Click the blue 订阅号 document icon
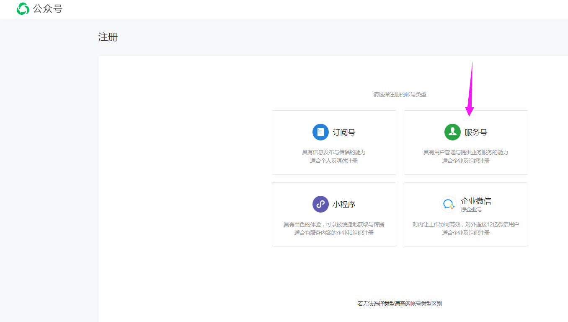Screen dimensions: 568x322 [x=320, y=132]
